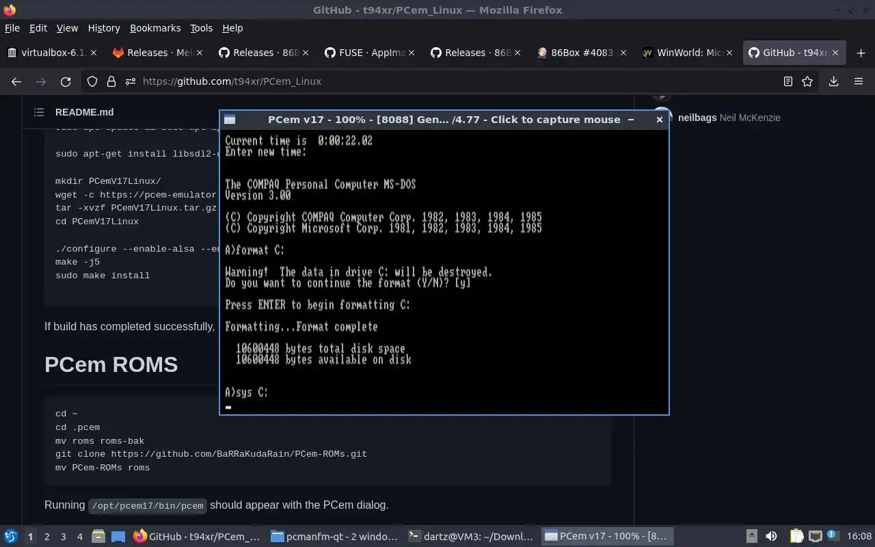Open the View menu

coord(67,28)
